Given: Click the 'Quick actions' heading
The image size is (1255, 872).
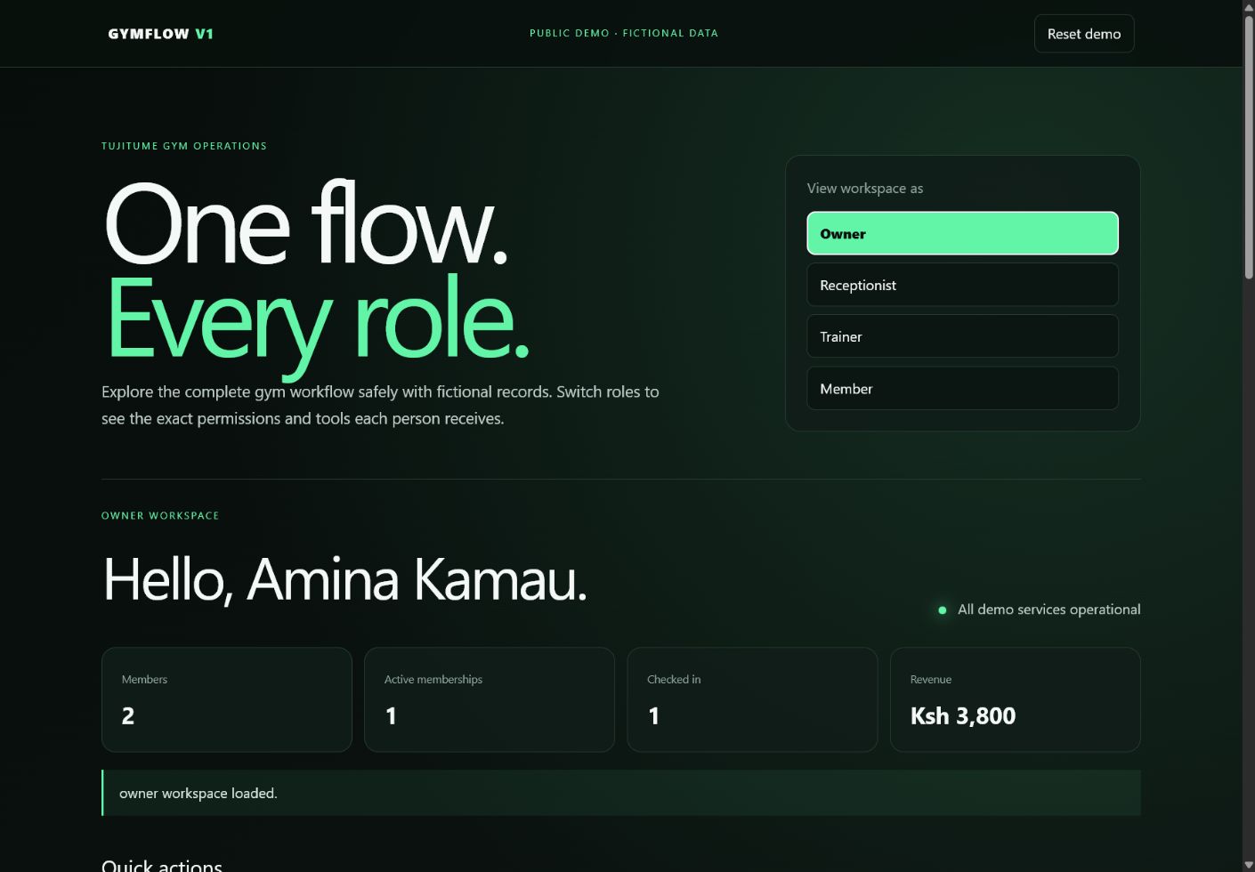Looking at the screenshot, I should (162, 865).
